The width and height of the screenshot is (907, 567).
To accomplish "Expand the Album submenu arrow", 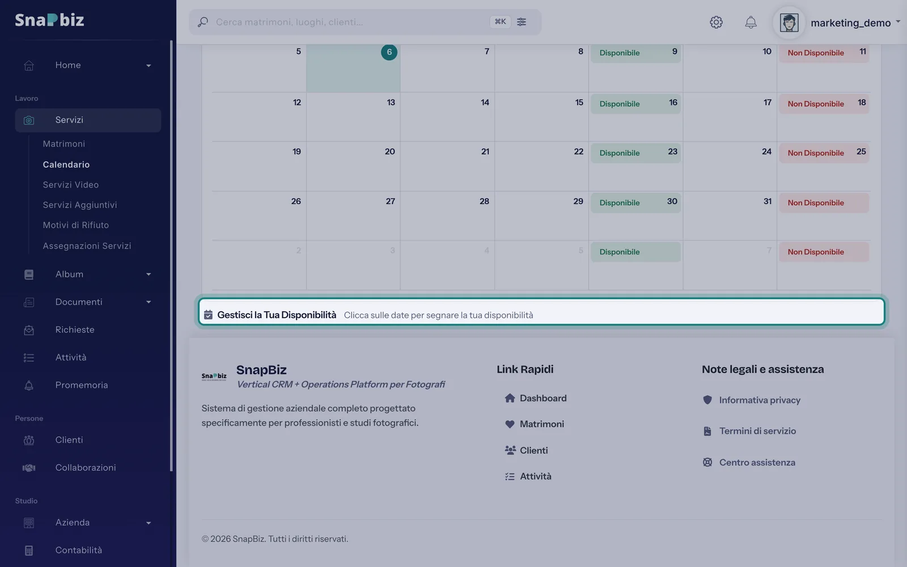I will coord(149,274).
